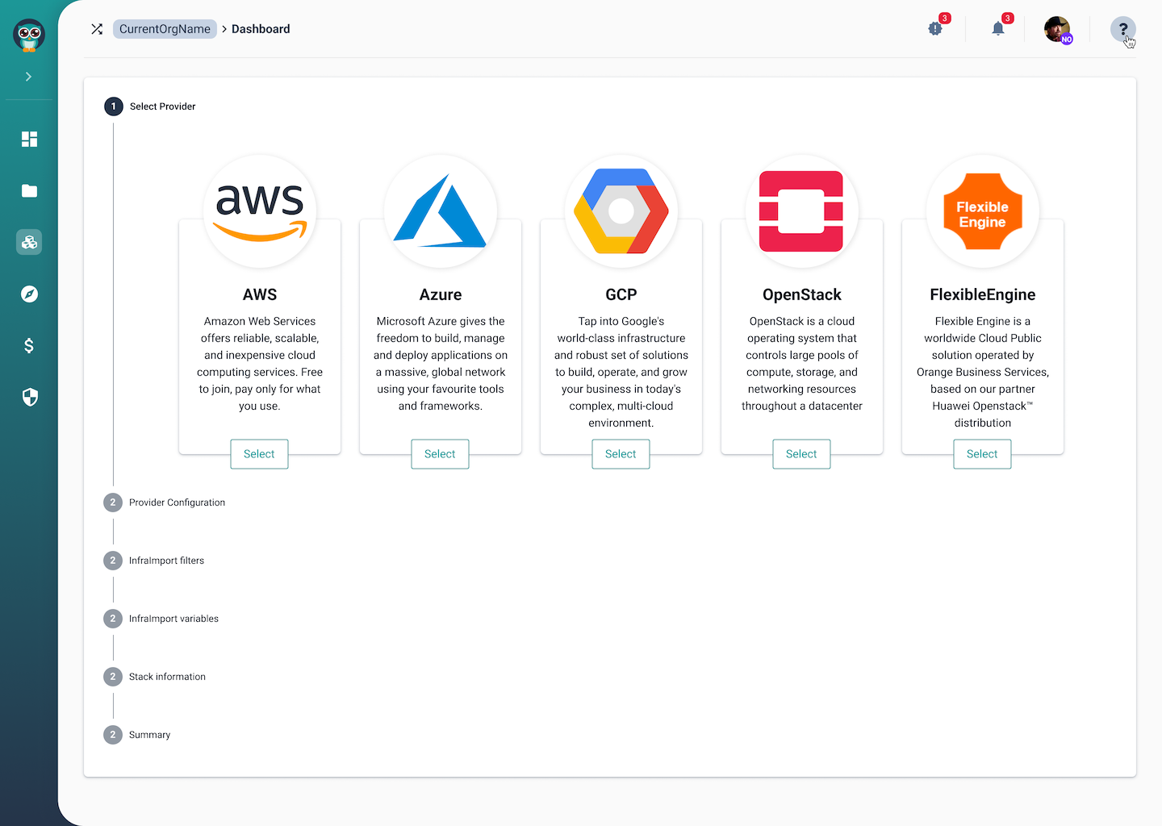The height and width of the screenshot is (826, 1162).
Task: Click the Azure card title
Action: tap(441, 294)
